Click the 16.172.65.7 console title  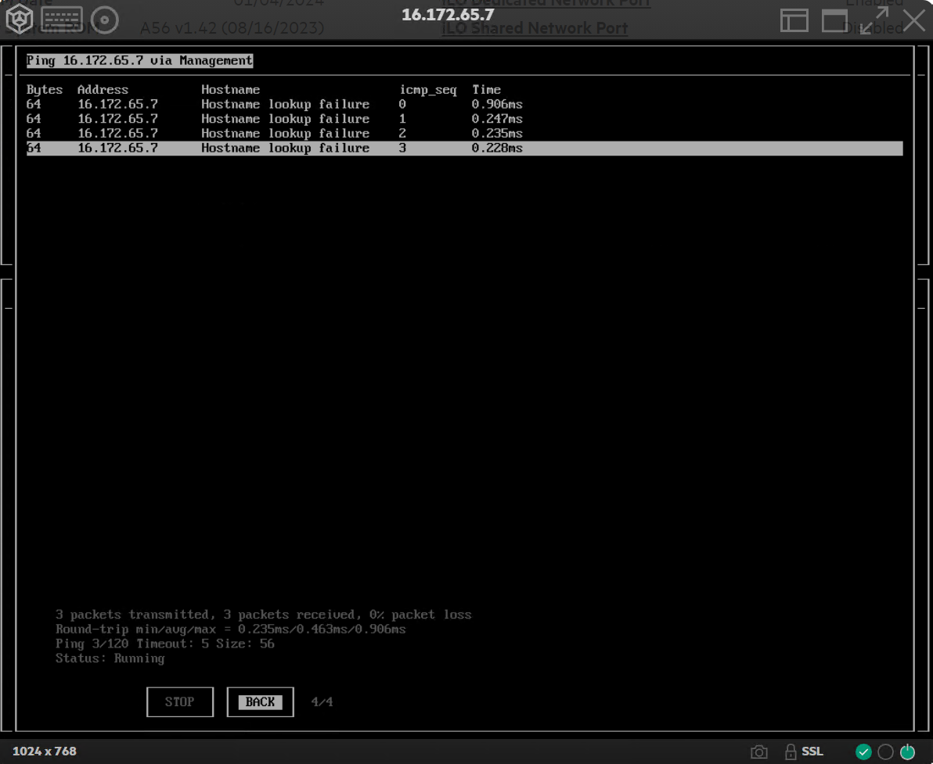coord(448,15)
